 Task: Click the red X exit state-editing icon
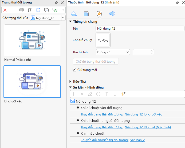[5, 10]
